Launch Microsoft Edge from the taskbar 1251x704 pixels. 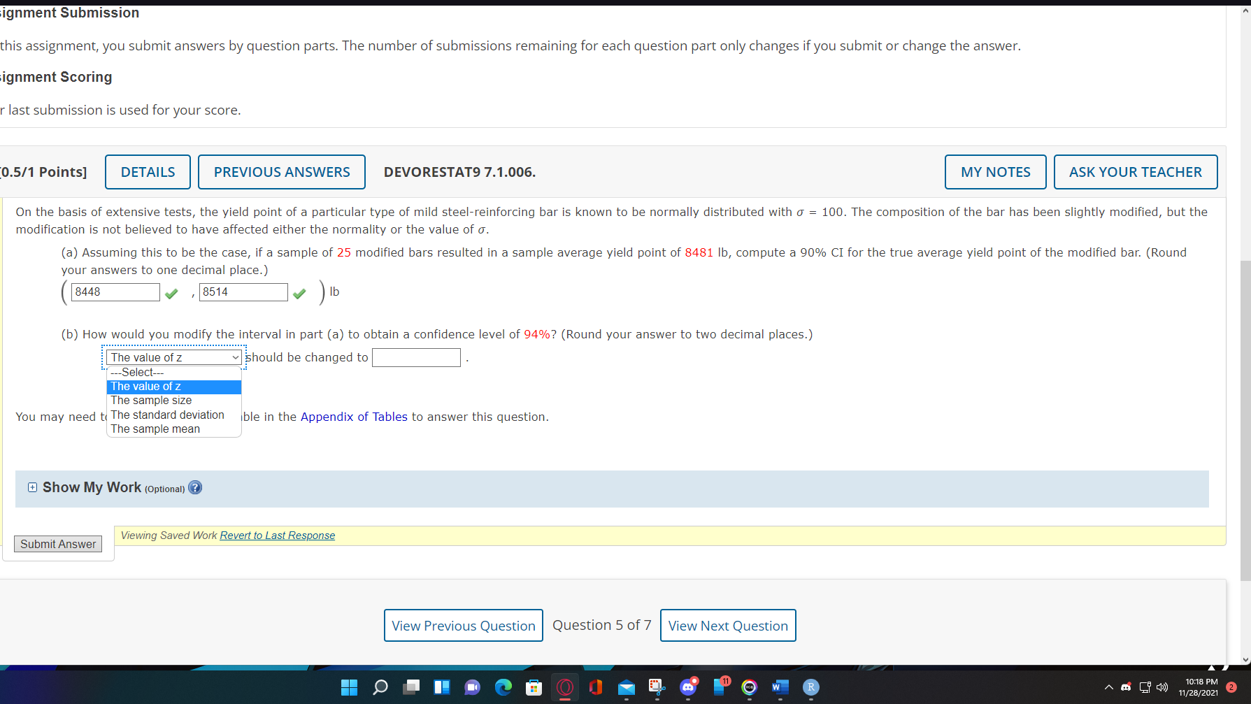503,687
